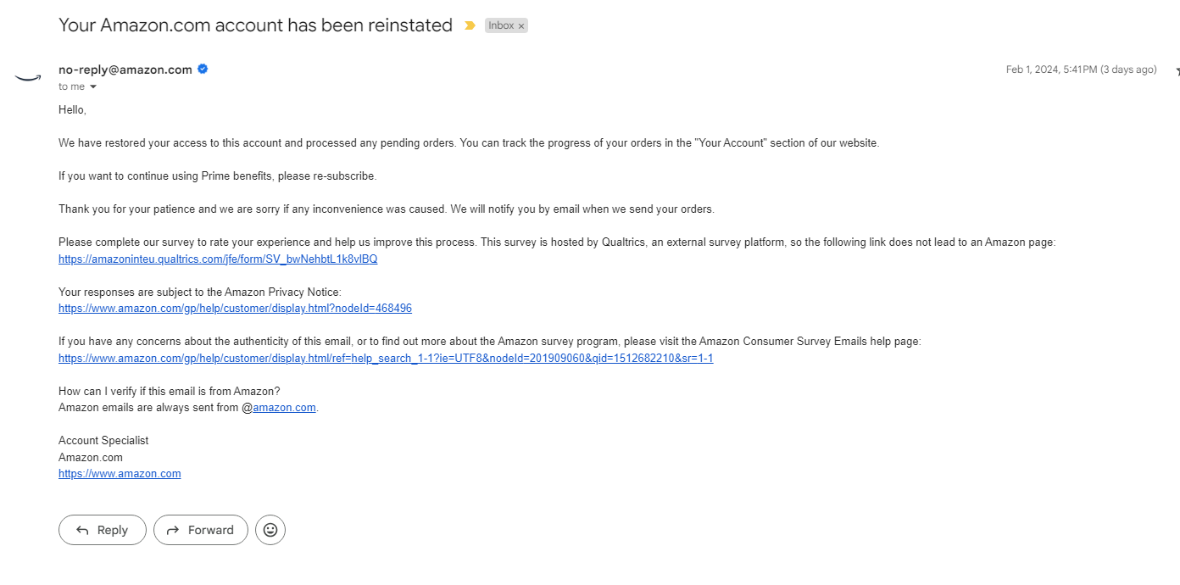1180x585 pixels.
Task: Click the blue verified sender checkmark badge
Action: click(203, 70)
